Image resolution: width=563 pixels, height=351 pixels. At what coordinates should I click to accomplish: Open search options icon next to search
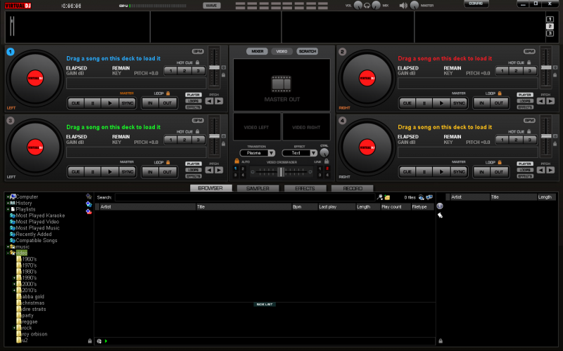[x=379, y=197]
